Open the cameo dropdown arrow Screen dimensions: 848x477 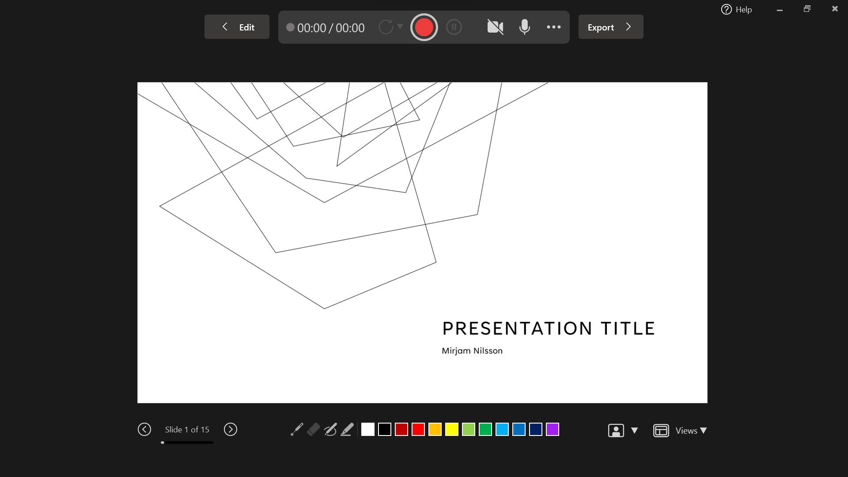635,430
